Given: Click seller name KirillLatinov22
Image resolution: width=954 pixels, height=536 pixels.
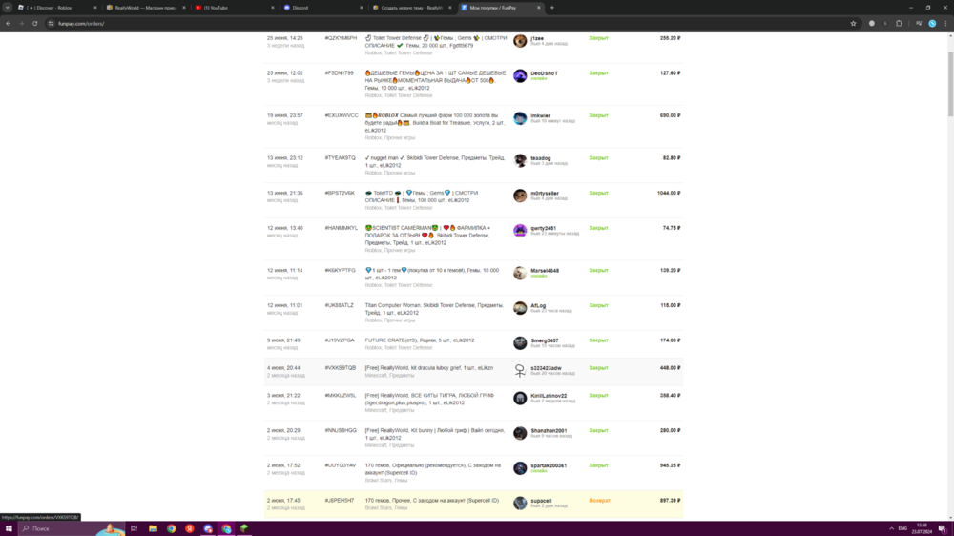Looking at the screenshot, I should (549, 396).
